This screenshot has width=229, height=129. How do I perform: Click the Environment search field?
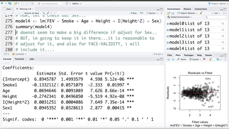(215, 17)
